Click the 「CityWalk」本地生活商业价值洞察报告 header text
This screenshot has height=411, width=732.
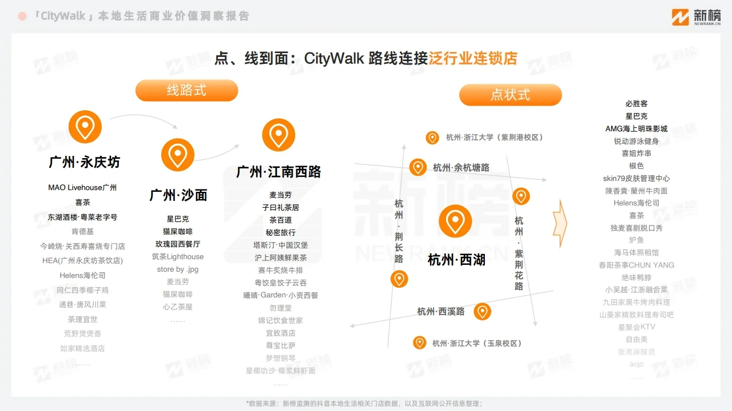(143, 16)
